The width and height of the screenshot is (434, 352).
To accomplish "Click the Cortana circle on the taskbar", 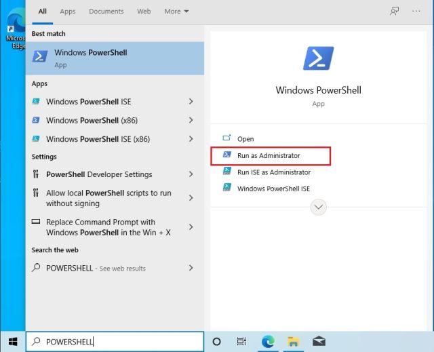I will pyautogui.click(x=216, y=341).
